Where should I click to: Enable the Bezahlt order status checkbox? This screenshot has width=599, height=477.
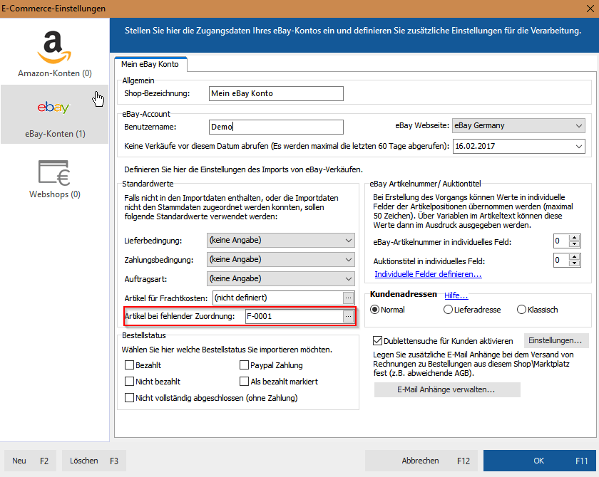[130, 365]
